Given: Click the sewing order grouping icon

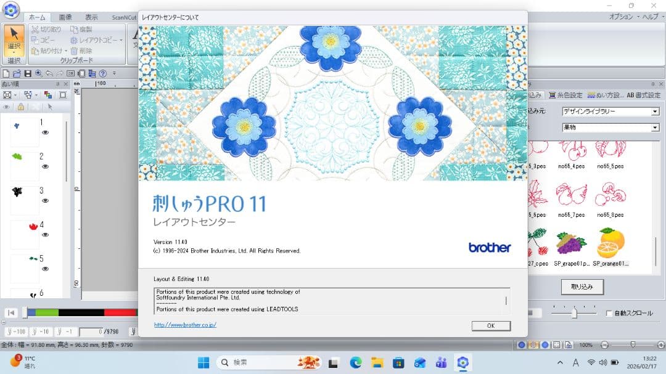Looking at the screenshot, I should (28, 95).
